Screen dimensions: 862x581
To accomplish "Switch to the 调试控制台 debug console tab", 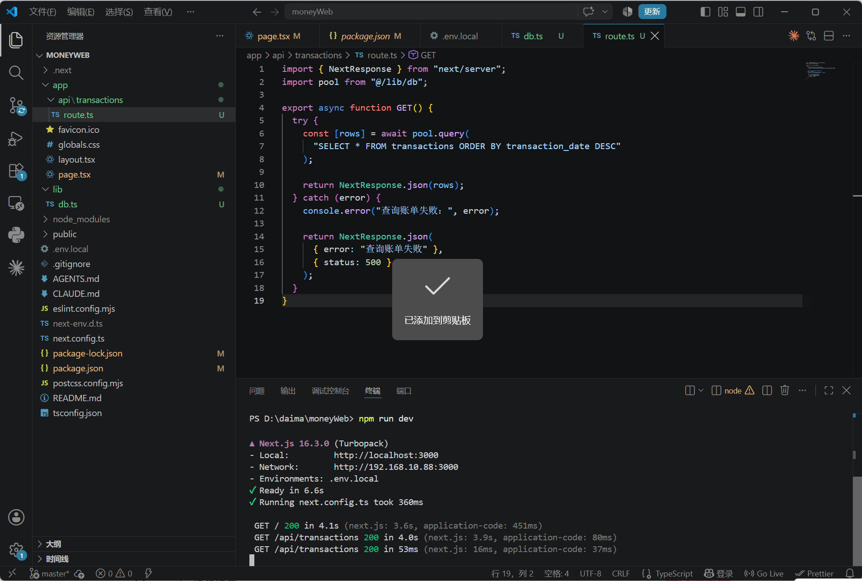I will pyautogui.click(x=330, y=391).
